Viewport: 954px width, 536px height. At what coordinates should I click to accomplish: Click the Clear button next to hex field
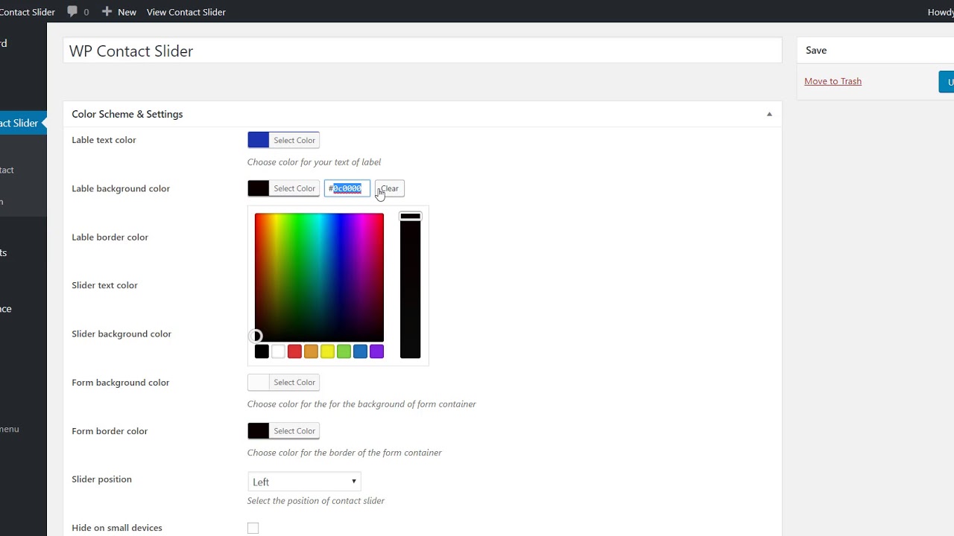pyautogui.click(x=390, y=188)
